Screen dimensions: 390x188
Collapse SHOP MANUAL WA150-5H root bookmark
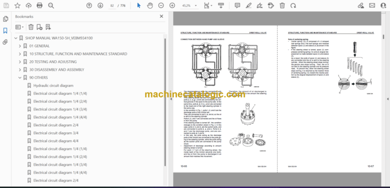coord(16,38)
